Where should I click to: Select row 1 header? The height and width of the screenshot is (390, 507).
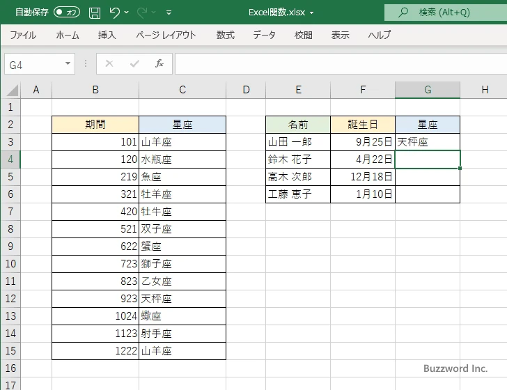[10, 107]
